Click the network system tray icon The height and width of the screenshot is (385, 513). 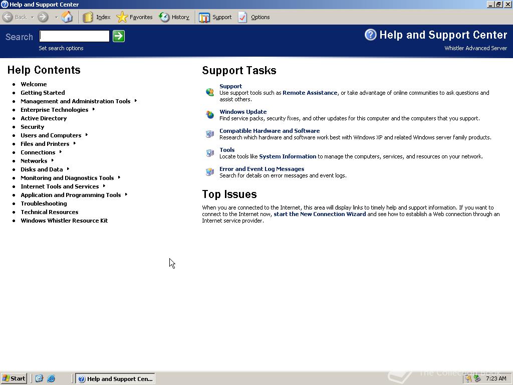pyautogui.click(x=477, y=378)
